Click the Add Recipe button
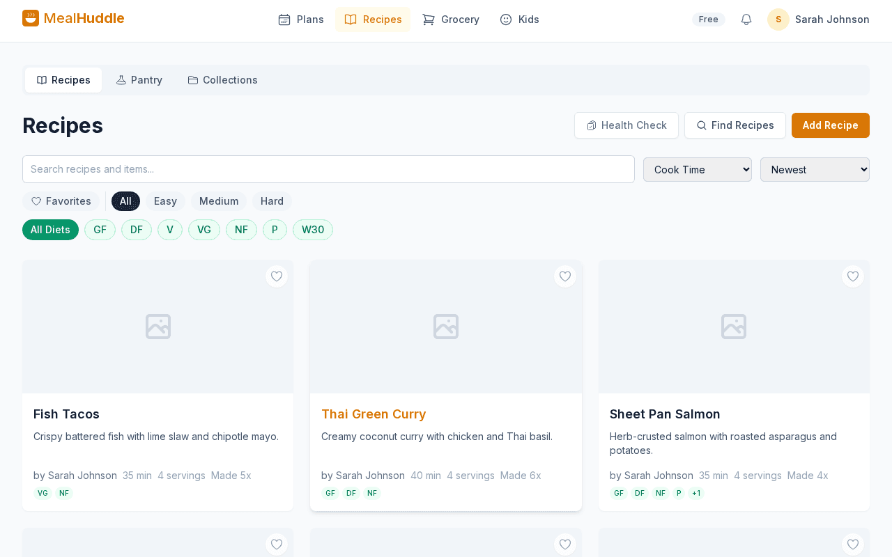 [x=830, y=125]
